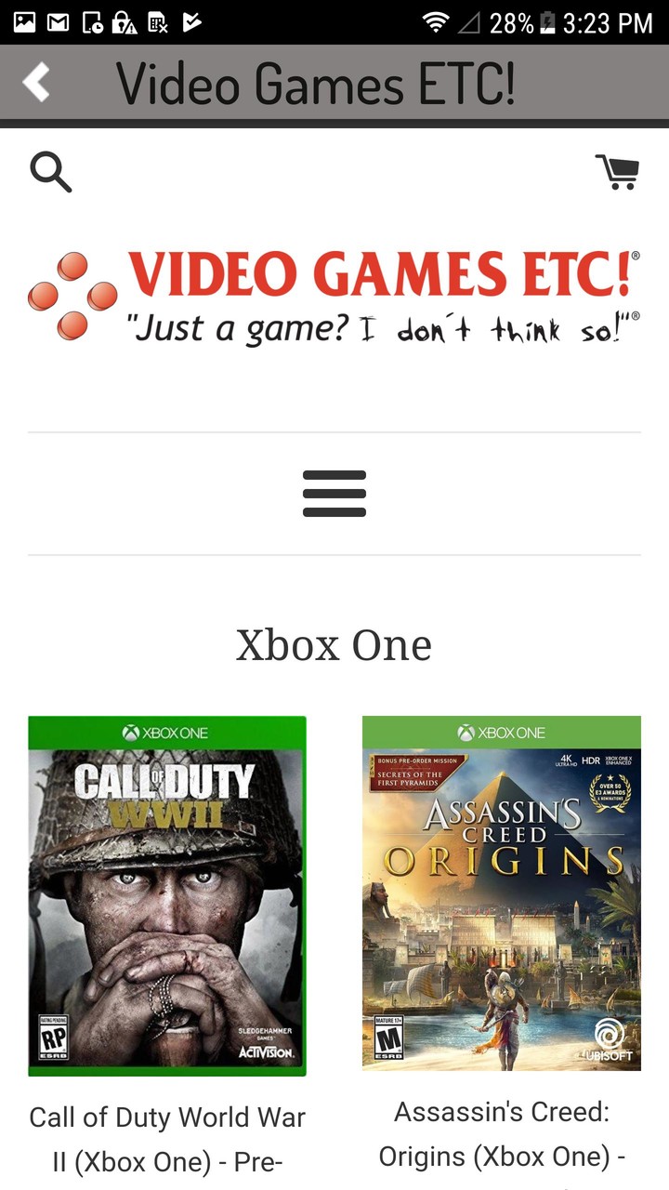Tap the Wi-Fi status icon
Image resolution: width=669 pixels, height=1190 pixels.
pos(435,22)
